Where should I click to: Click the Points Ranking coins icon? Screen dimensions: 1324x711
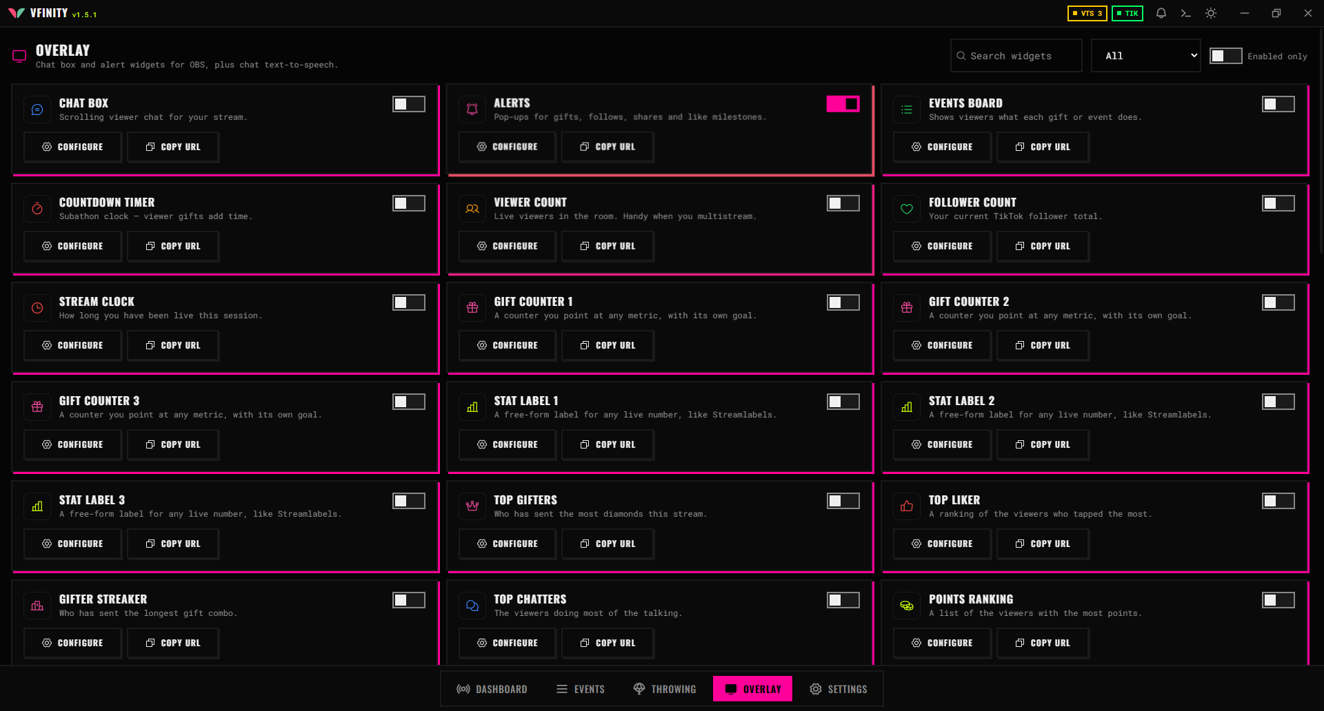[907, 606]
